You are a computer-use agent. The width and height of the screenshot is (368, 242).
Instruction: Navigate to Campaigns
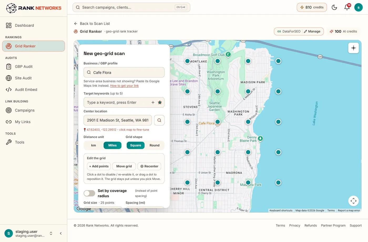tap(34, 110)
